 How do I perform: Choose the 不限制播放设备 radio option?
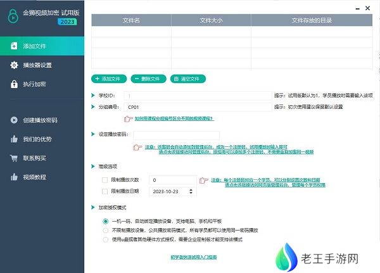click(105, 230)
